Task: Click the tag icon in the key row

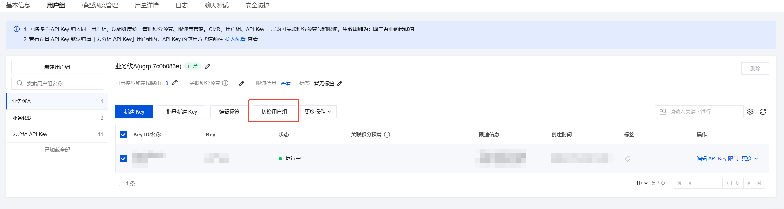Action: click(627, 159)
